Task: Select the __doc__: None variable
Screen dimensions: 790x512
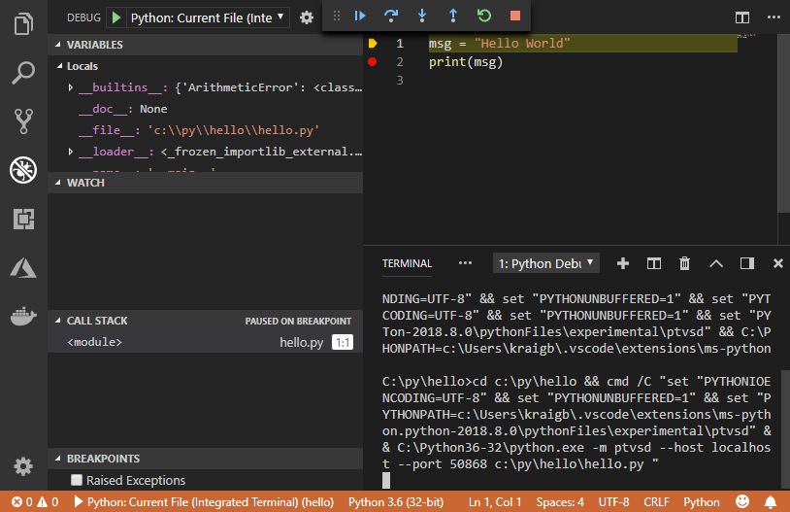Action: coord(205,109)
